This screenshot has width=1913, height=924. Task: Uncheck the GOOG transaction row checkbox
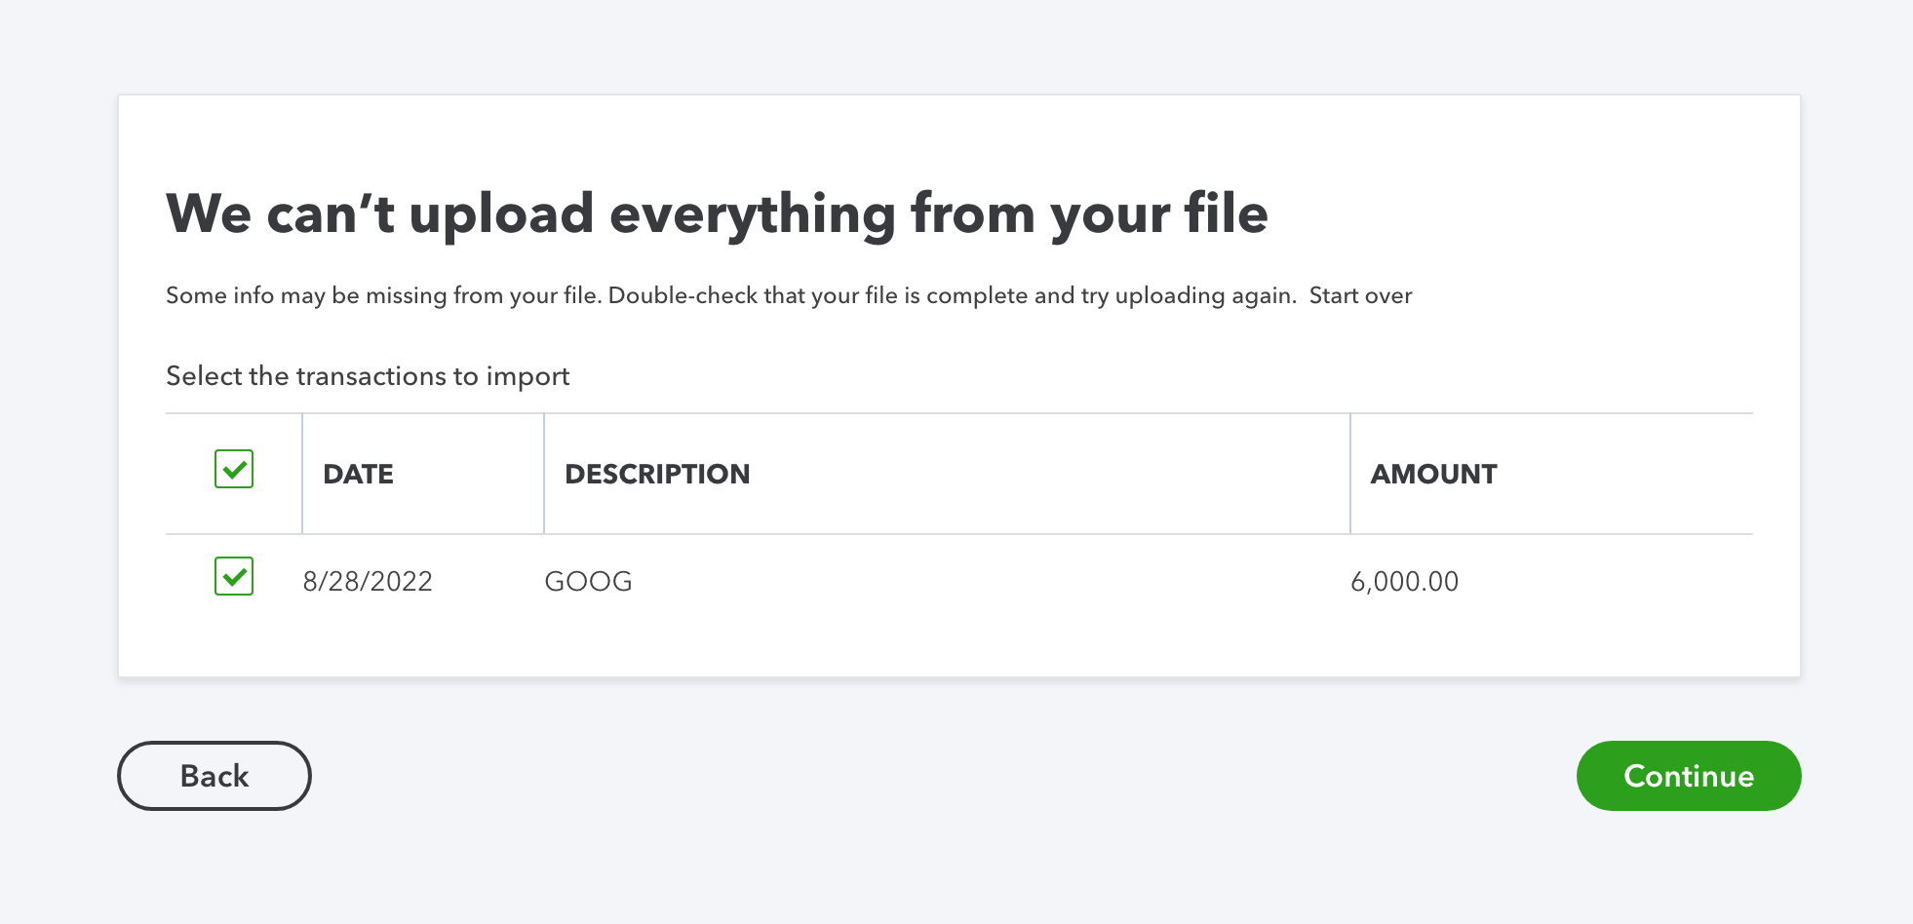[x=234, y=577]
